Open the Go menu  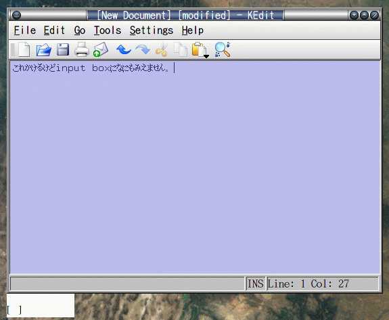[x=80, y=30]
